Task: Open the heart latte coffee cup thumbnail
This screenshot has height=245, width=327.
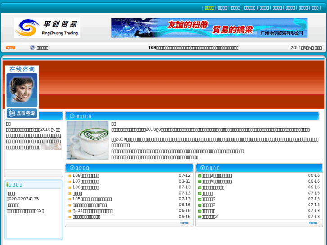Action: 88,140
